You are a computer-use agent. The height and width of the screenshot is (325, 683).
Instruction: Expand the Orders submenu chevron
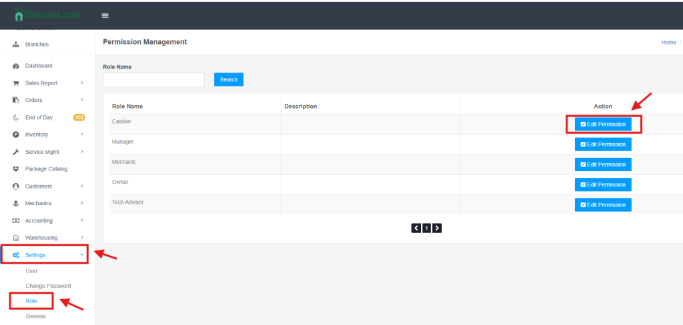tap(81, 100)
